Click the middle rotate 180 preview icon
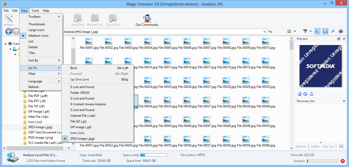 tap(306, 94)
